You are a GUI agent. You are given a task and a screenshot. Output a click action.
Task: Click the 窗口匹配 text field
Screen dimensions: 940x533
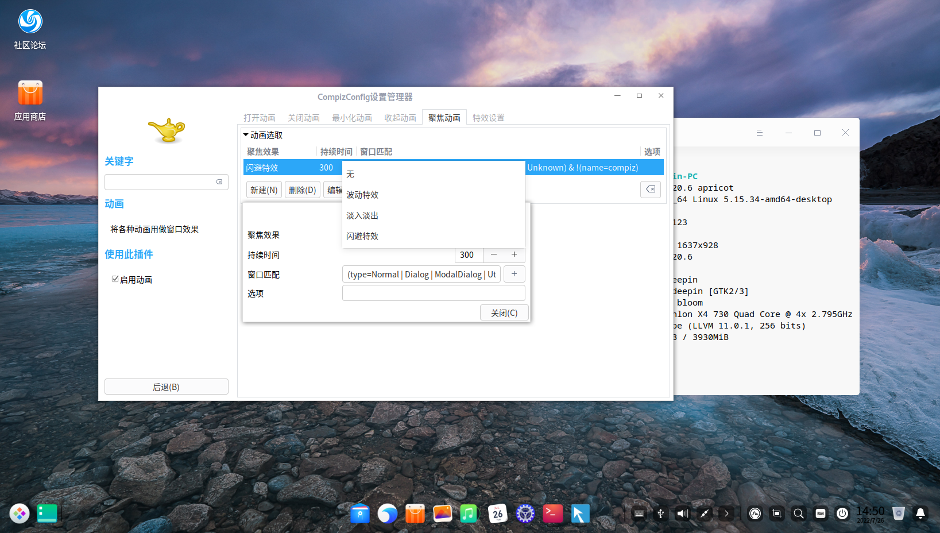(x=421, y=274)
